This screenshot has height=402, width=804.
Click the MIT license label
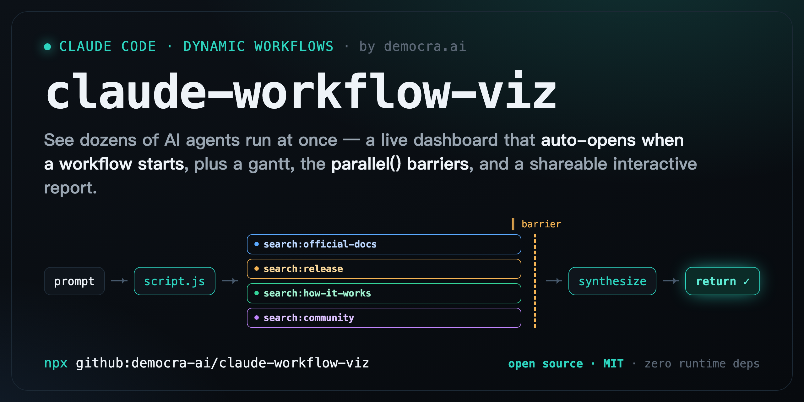[613, 363]
